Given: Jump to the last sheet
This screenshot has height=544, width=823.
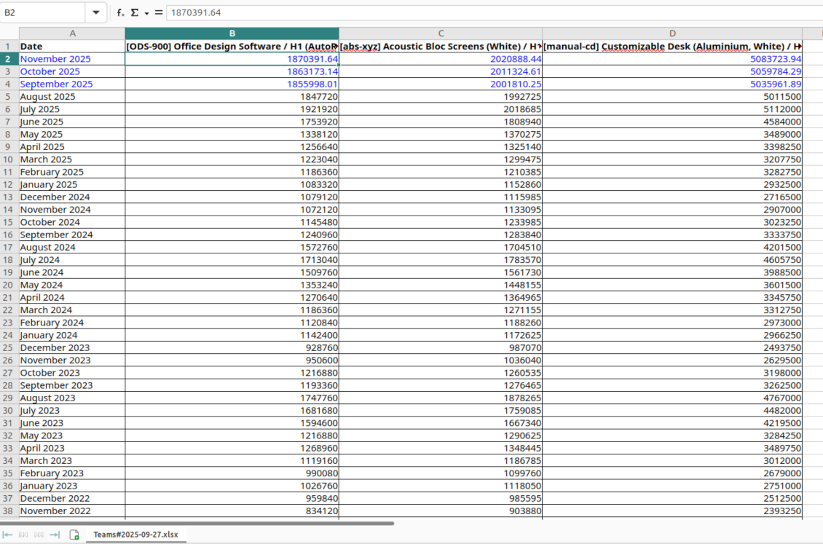Looking at the screenshot, I should [x=53, y=534].
